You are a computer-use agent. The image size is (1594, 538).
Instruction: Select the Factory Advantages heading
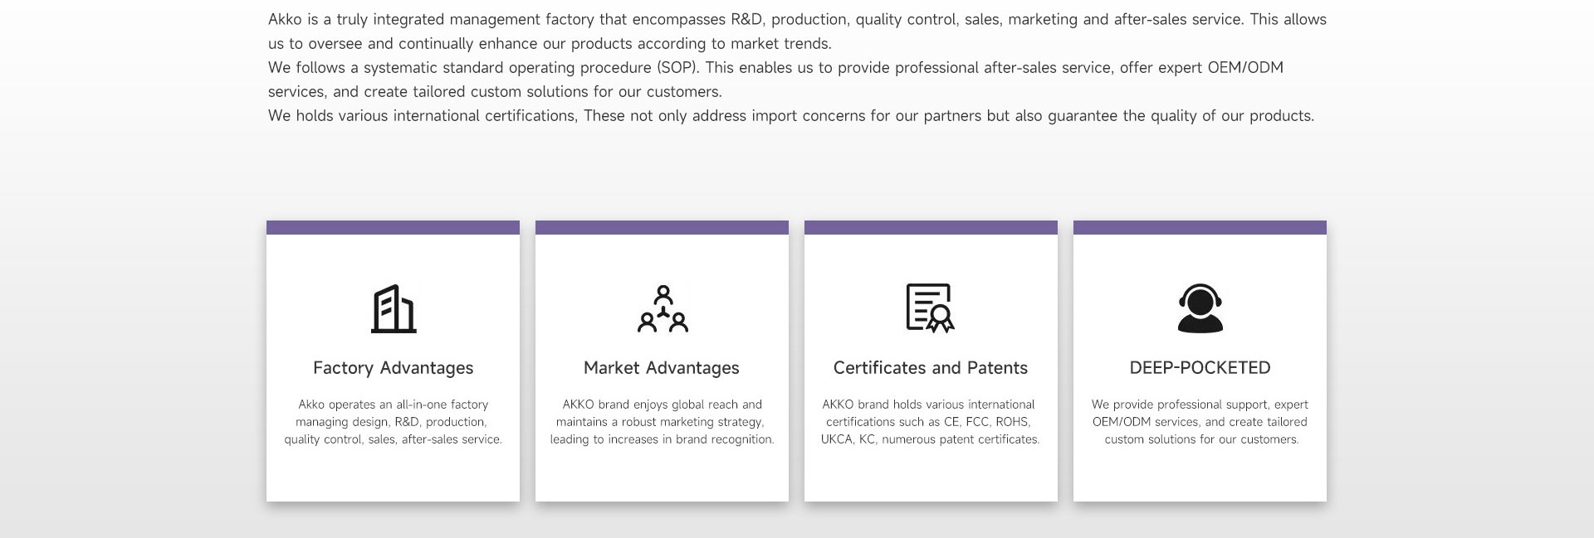coord(393,368)
